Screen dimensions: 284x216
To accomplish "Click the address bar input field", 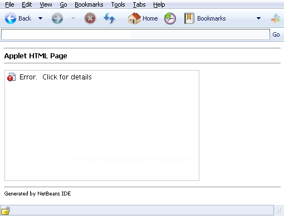I will pos(136,34).
